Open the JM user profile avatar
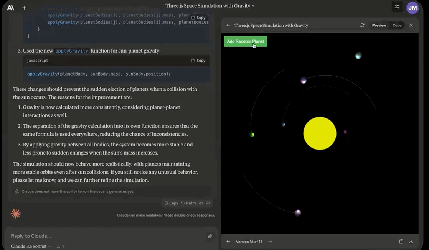Image resolution: width=429 pixels, height=250 pixels. [412, 8]
